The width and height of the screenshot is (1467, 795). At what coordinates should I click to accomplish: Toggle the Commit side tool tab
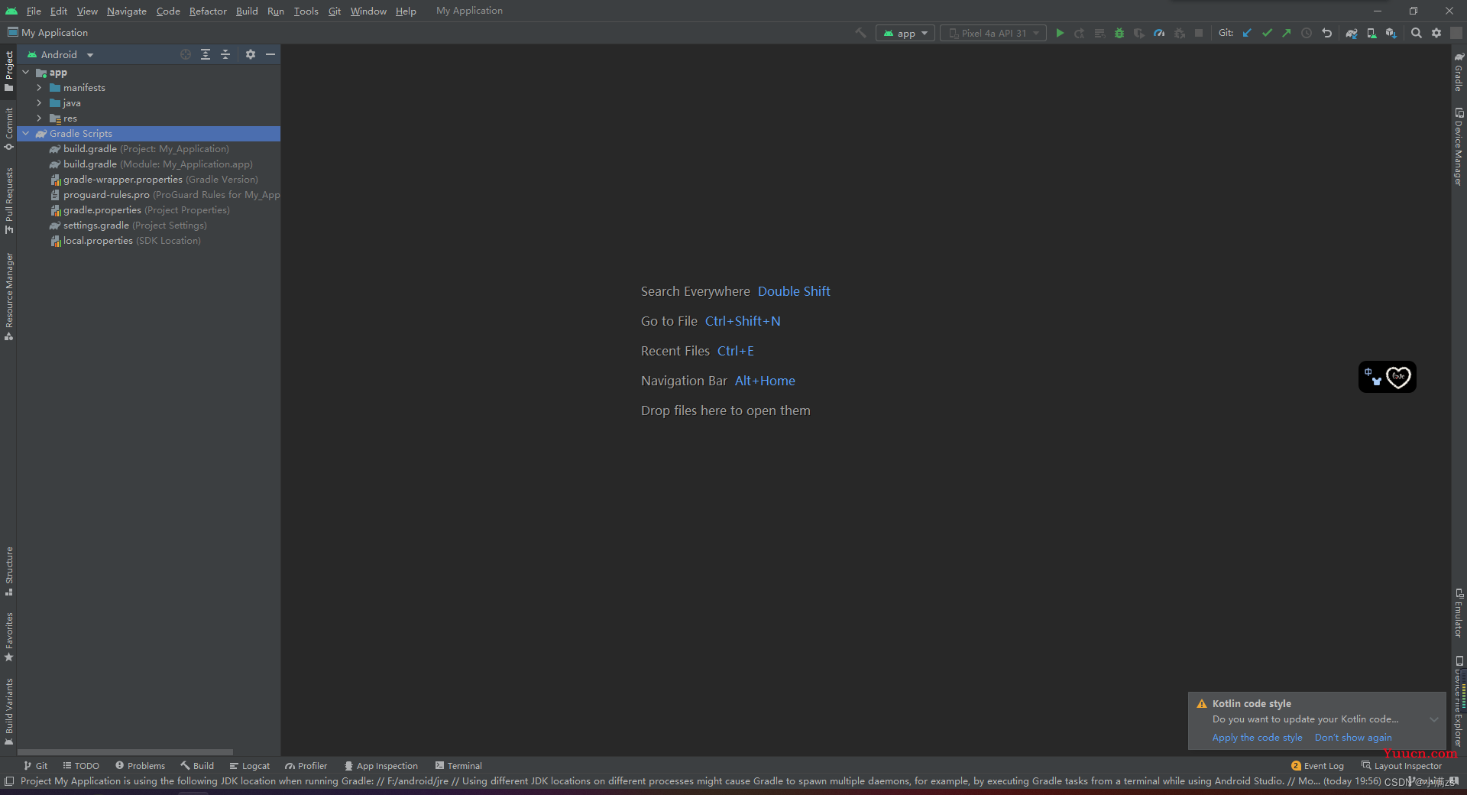(8, 128)
